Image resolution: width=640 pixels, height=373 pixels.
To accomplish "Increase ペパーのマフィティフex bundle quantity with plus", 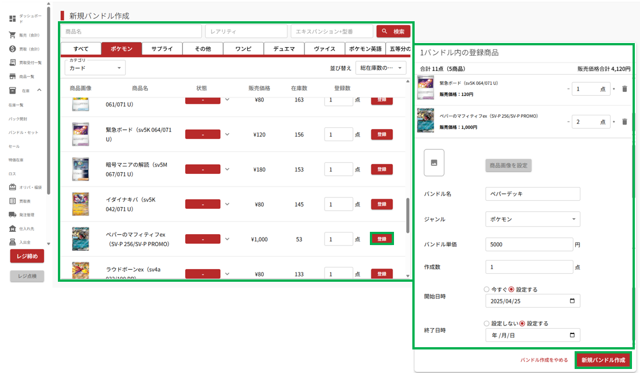I will click(614, 122).
